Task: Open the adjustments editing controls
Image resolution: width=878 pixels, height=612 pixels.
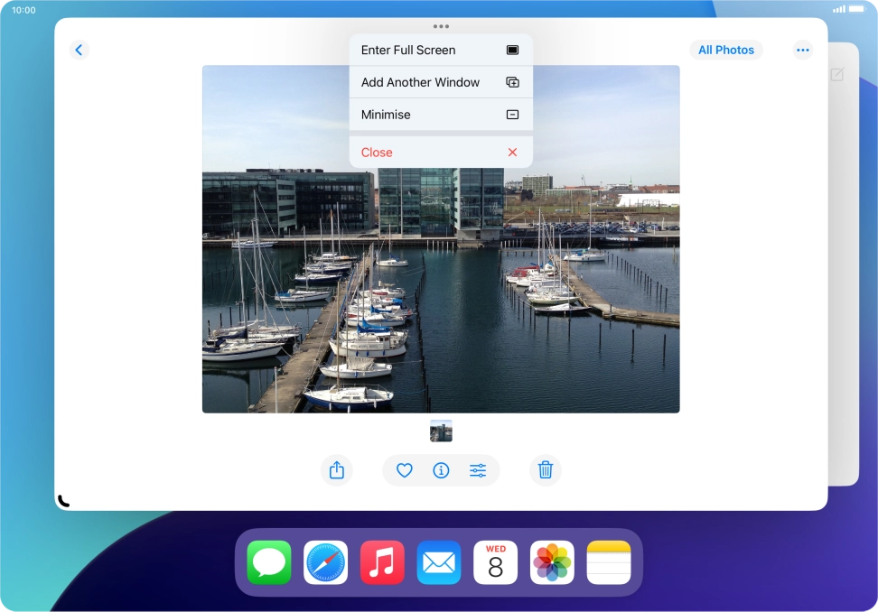Action: click(478, 470)
